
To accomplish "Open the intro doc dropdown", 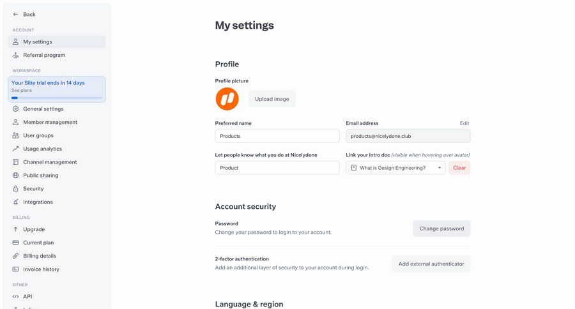I will pos(395,168).
